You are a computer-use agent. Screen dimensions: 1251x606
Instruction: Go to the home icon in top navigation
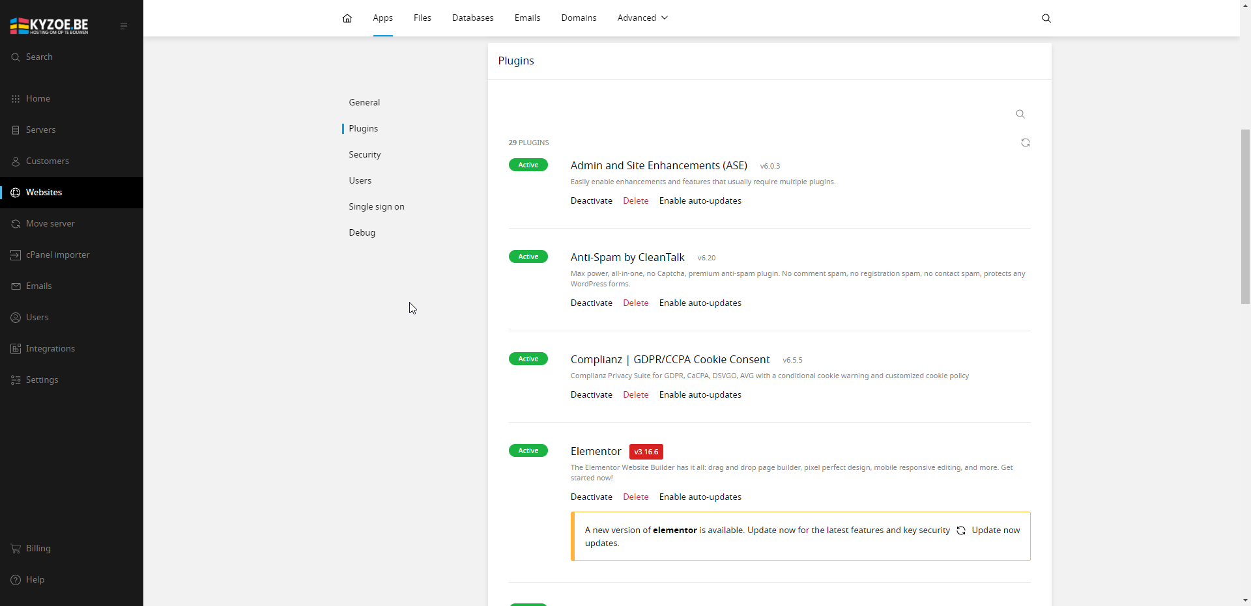pyautogui.click(x=347, y=18)
